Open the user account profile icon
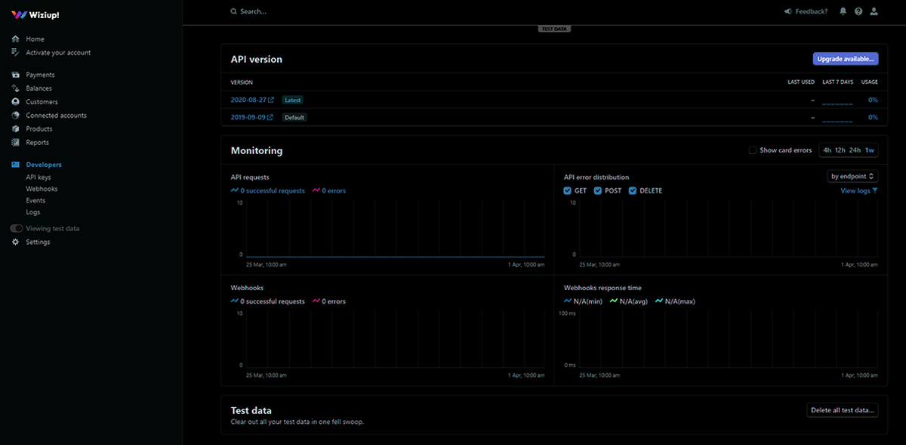906x445 pixels. (x=874, y=11)
